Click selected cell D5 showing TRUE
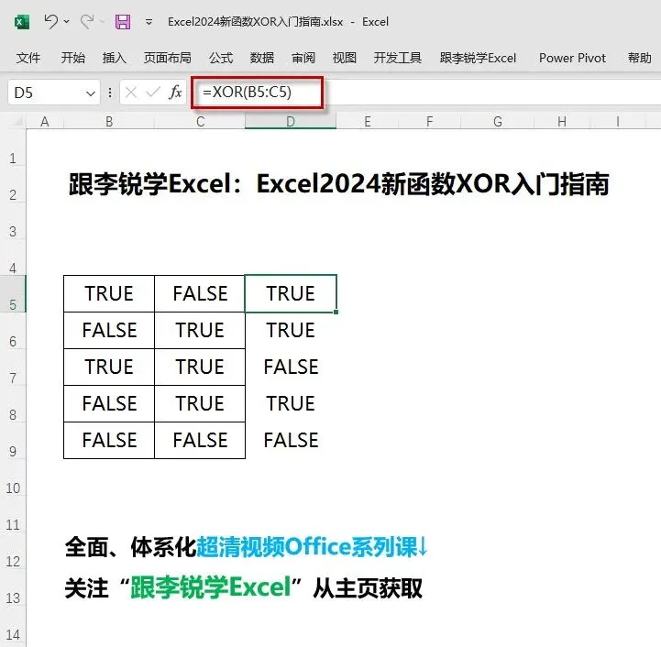Screen dimensions: 661x647 (x=291, y=293)
